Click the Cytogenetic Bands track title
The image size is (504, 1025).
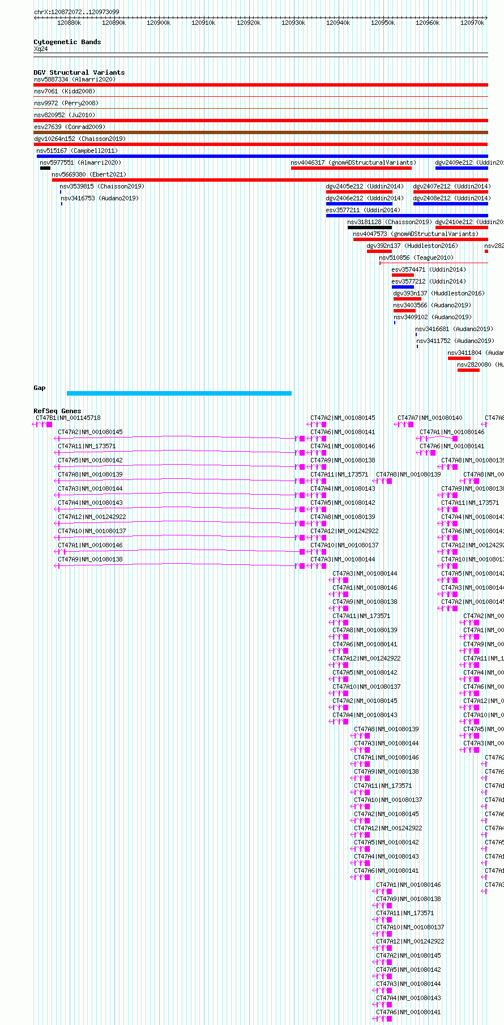coord(67,42)
